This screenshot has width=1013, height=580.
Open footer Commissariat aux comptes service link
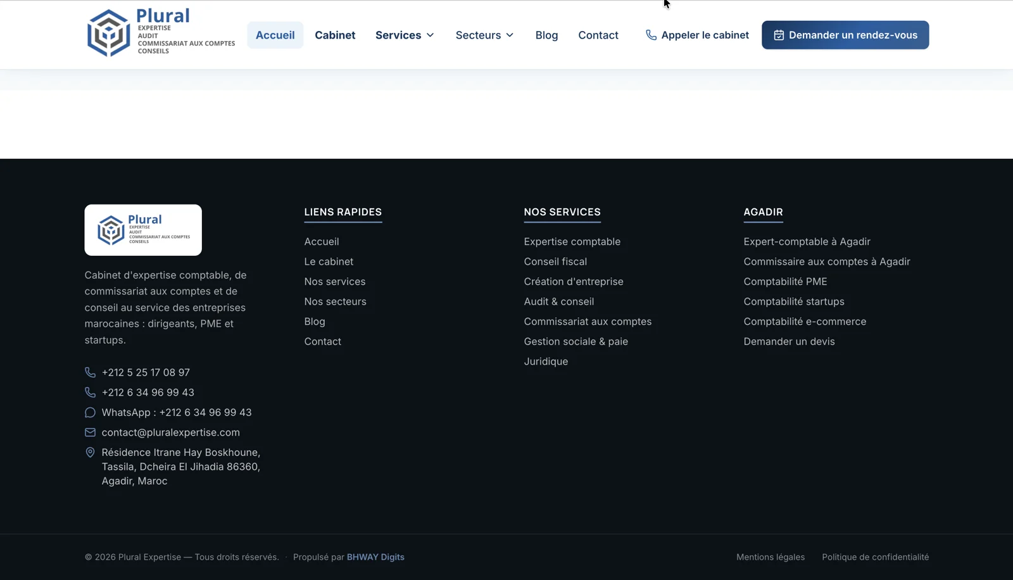(x=588, y=322)
